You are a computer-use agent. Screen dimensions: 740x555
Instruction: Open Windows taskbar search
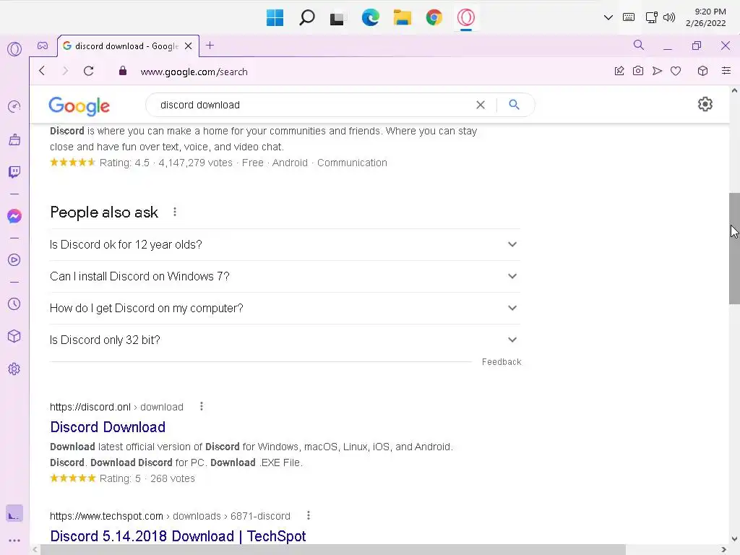306,18
